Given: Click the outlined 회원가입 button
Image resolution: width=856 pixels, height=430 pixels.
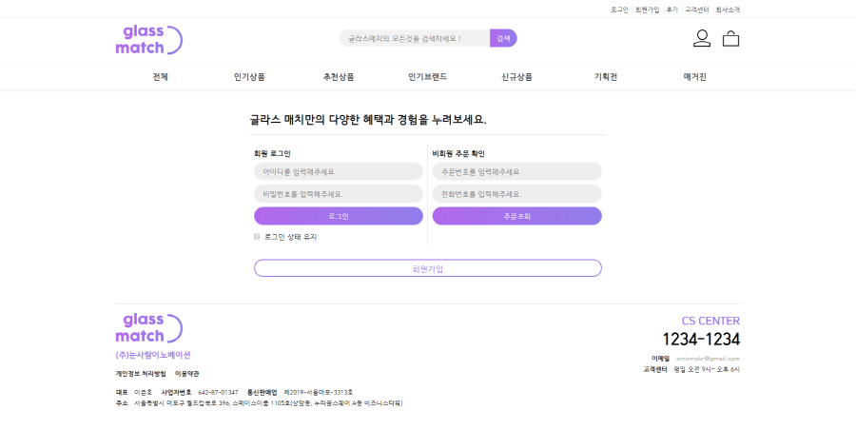Looking at the screenshot, I should tap(427, 268).
